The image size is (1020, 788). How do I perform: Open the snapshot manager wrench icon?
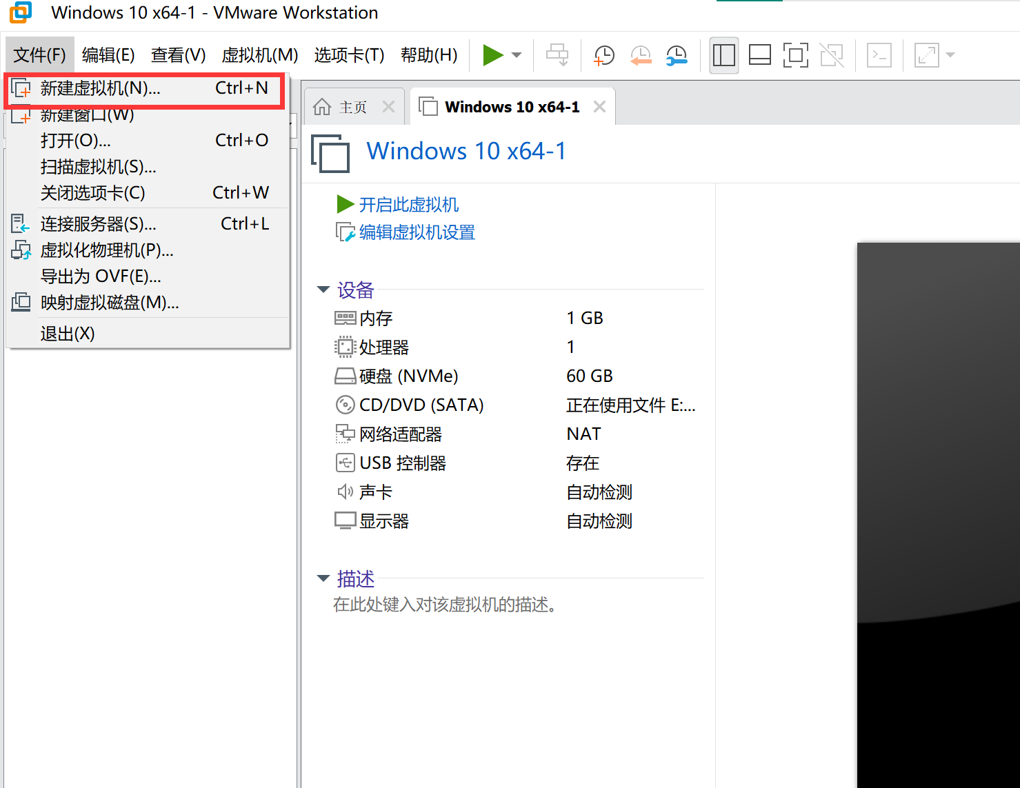point(677,55)
